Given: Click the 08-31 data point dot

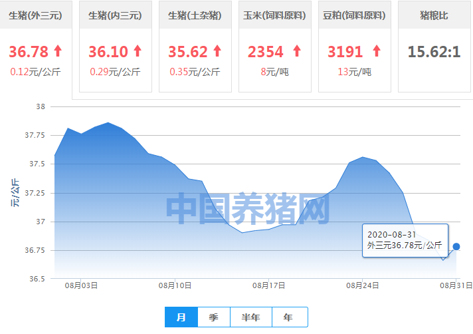Looking at the screenshot, I should [x=456, y=247].
